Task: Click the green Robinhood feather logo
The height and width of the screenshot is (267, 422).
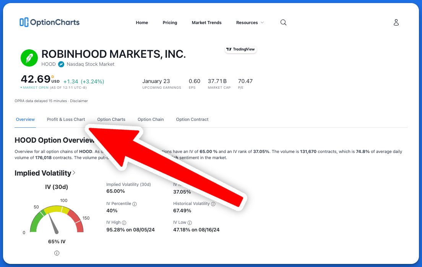Action: (x=29, y=58)
